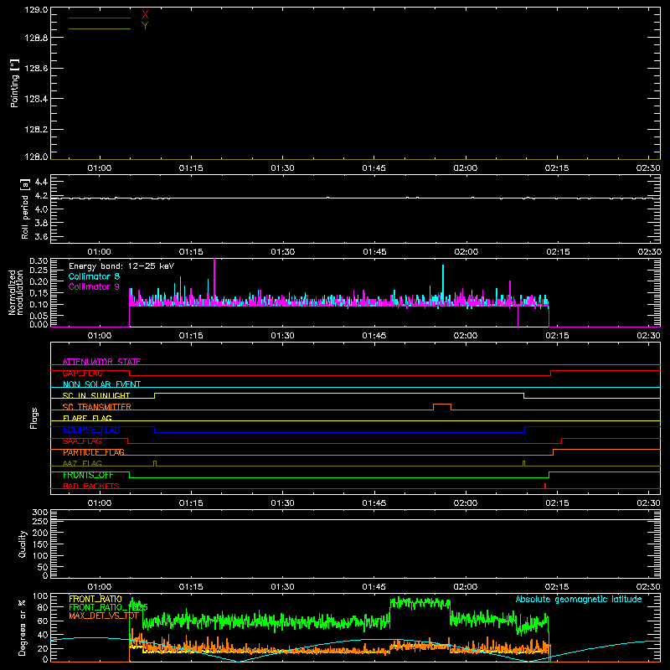The height and width of the screenshot is (670, 670).
Task: Click the cyan 'Collimator 8' legend entry
Action: pos(94,276)
